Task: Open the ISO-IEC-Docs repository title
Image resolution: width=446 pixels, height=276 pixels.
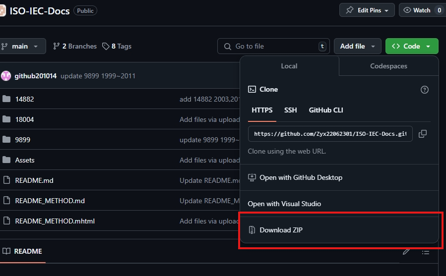Action: (40, 11)
